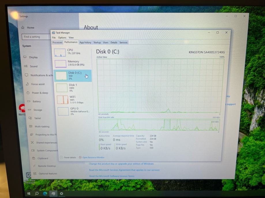
Task: Switch to the Startup tab
Action: click(97, 42)
